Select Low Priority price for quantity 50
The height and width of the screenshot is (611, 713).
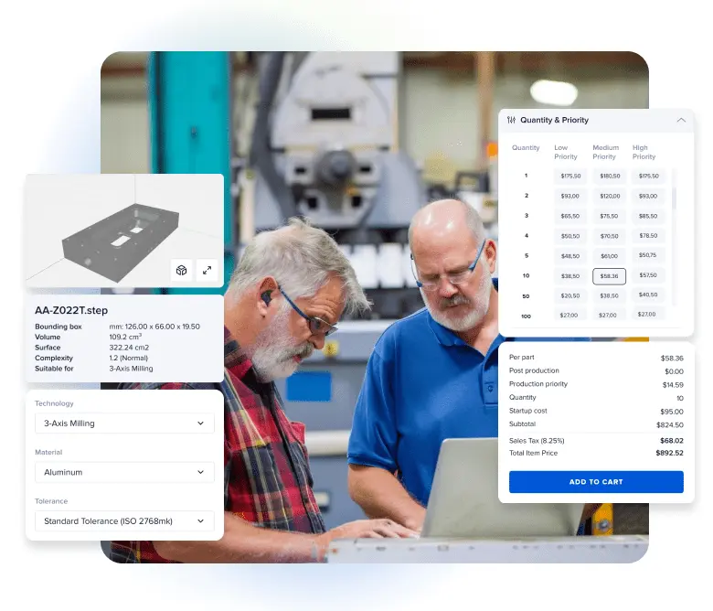[x=570, y=295]
